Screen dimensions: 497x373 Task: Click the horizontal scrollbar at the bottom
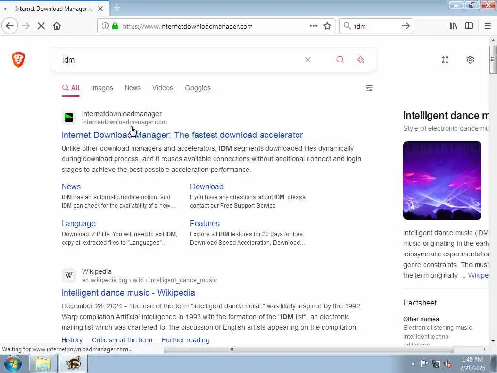309,349
